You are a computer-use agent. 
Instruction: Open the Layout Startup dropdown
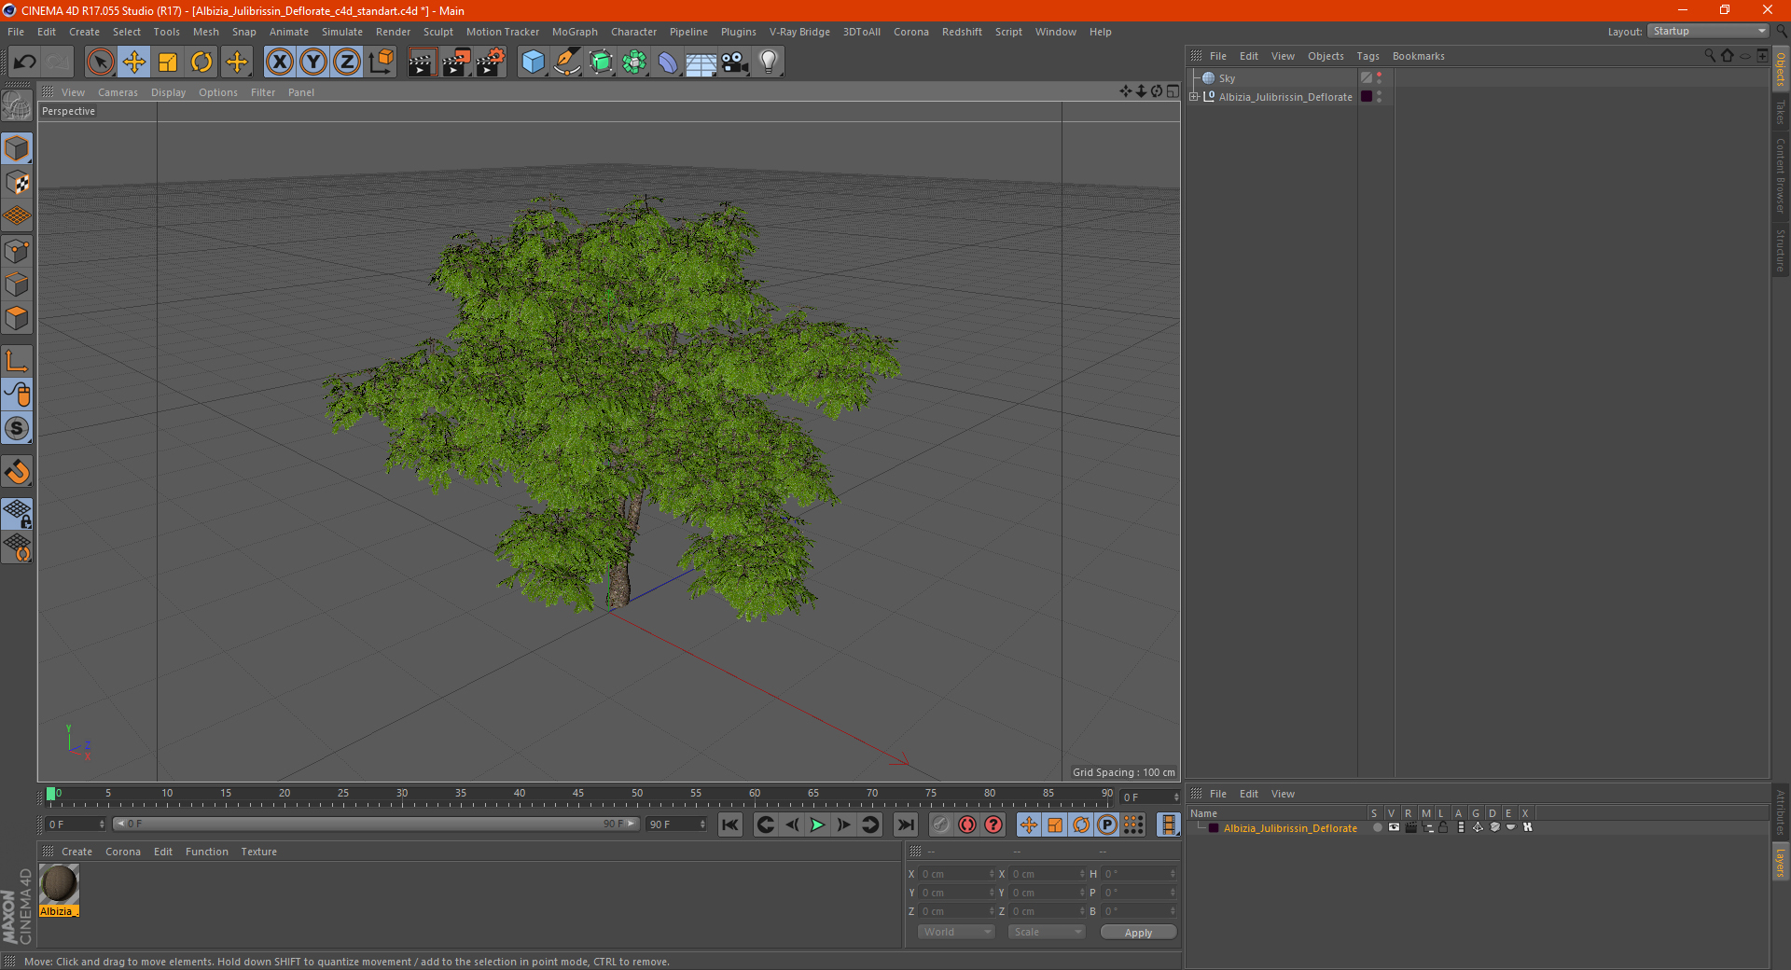point(1709,31)
